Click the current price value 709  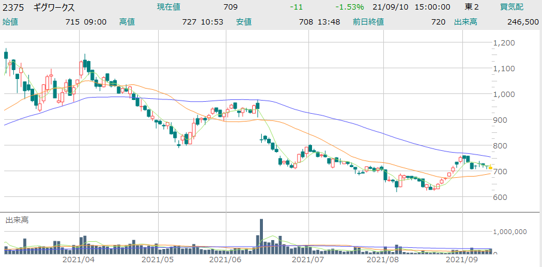click(x=231, y=7)
